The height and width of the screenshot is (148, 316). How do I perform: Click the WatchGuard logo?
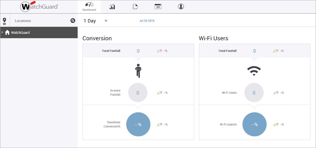[x=39, y=7]
